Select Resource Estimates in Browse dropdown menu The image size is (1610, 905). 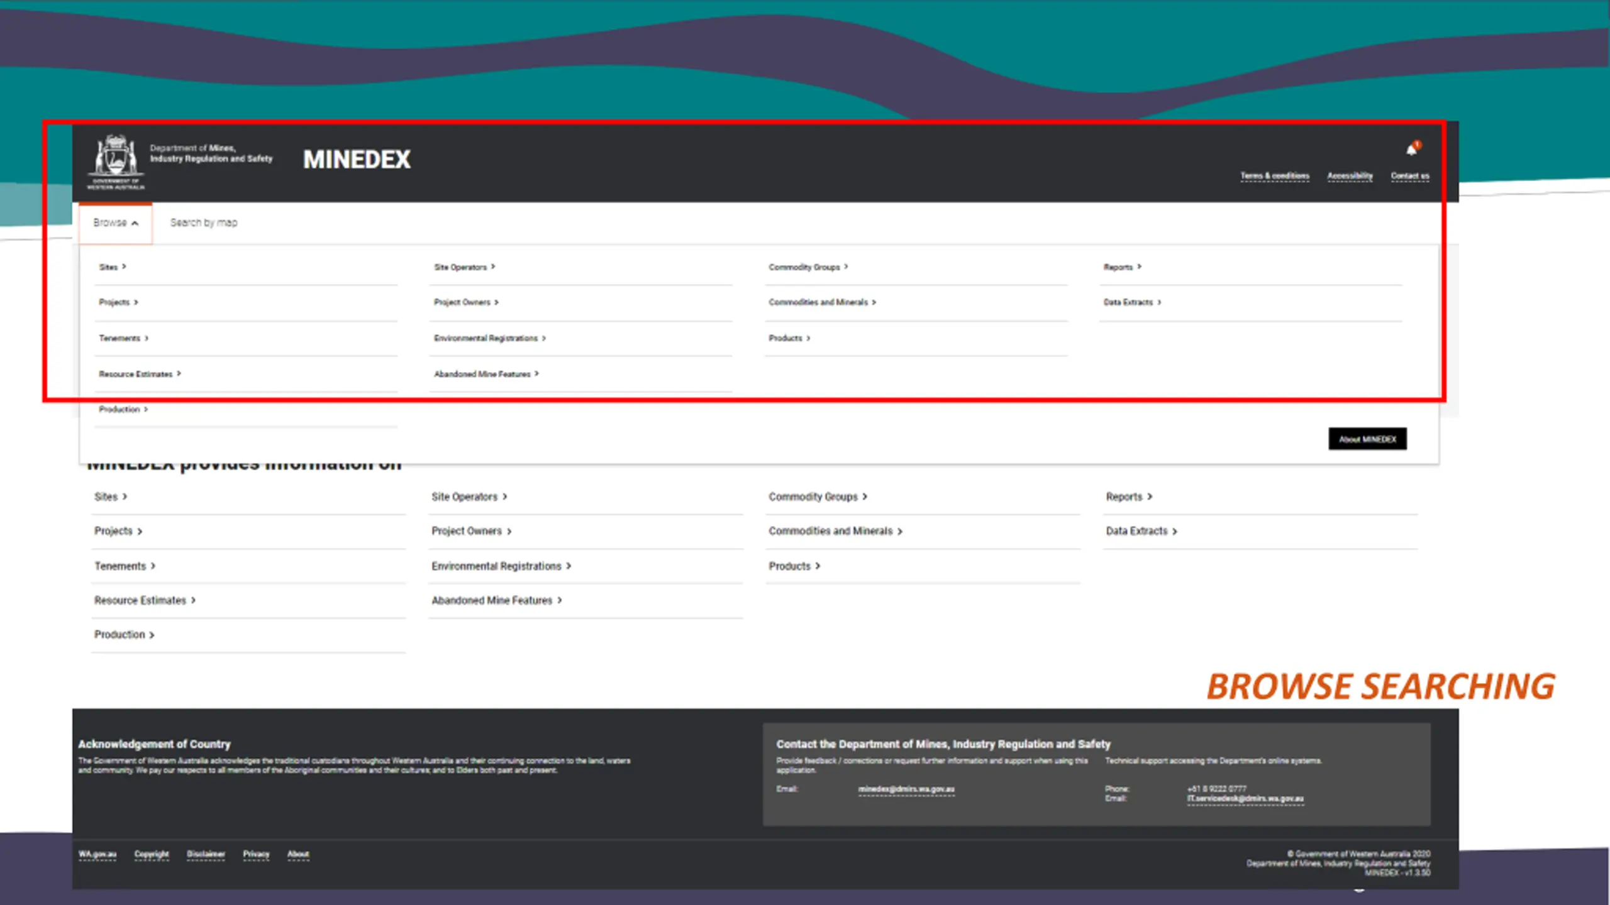pyautogui.click(x=140, y=374)
